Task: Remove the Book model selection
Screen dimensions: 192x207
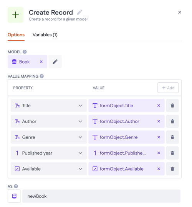Action: 41,62
